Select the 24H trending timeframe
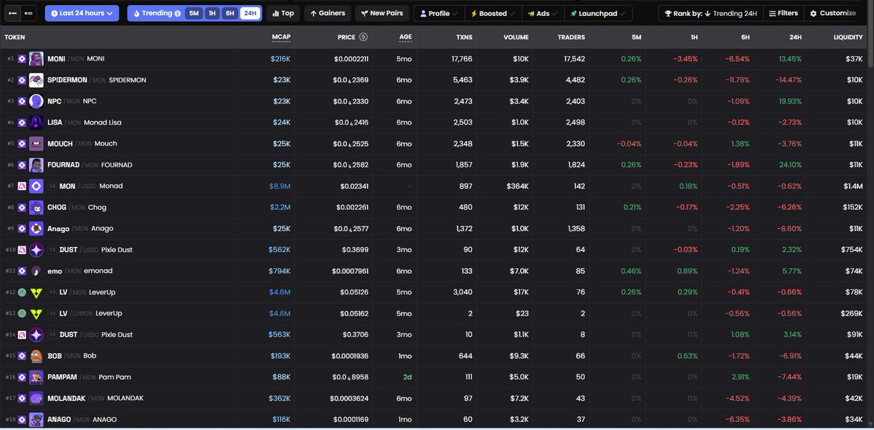Viewport: 874px width, 430px height. click(x=250, y=13)
